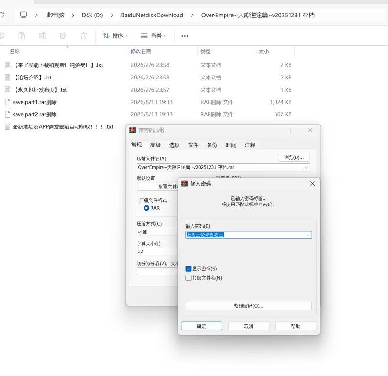
Task: Click the question mark help icon in 带密码压缩
Action: [x=290, y=130]
